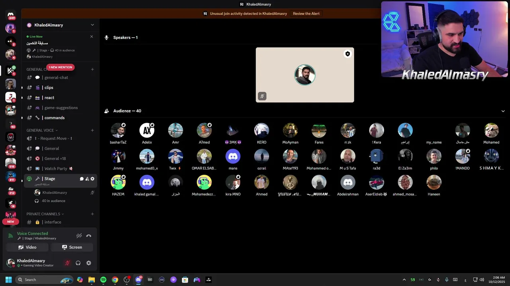Image resolution: width=510 pixels, height=286 pixels.
Task: Unmute microphone in user panel
Action: [67, 263]
